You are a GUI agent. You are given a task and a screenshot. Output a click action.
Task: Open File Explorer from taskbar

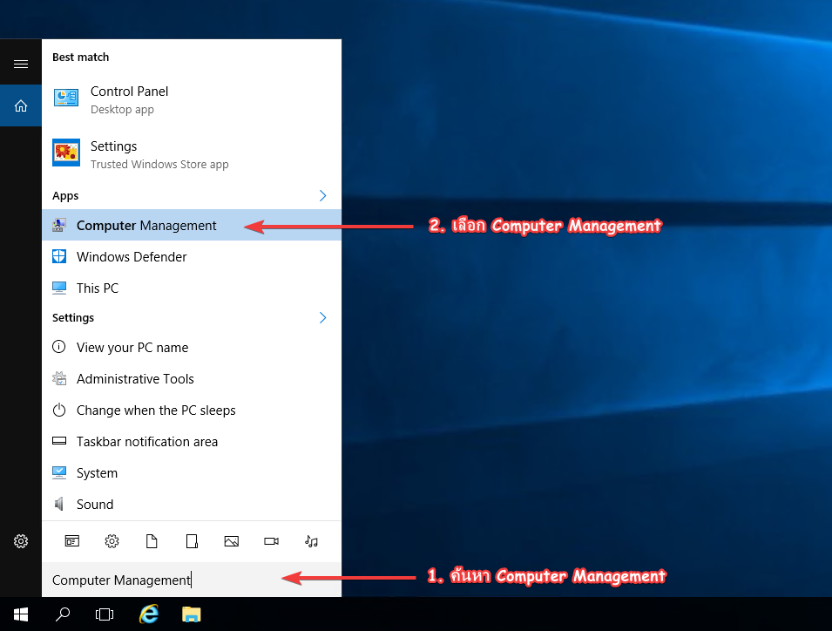(x=192, y=614)
